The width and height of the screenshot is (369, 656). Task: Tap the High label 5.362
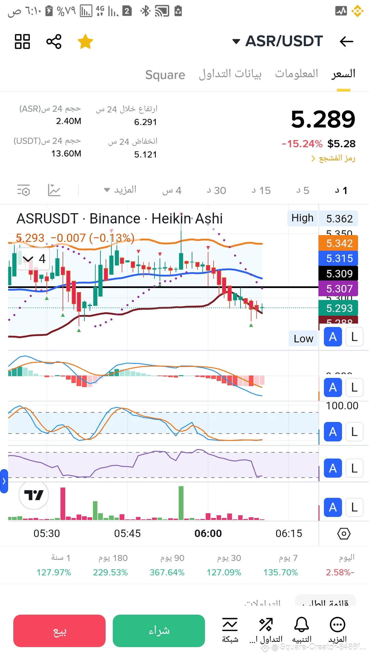click(x=323, y=218)
